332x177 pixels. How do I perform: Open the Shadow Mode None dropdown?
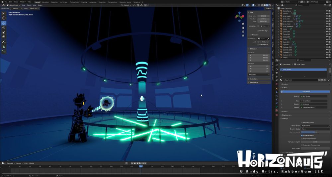tap(315, 129)
